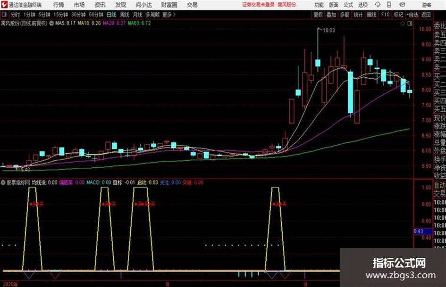Click the 复权 toolbar button

318,15
